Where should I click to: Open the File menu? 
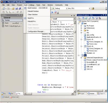coord(4,5)
